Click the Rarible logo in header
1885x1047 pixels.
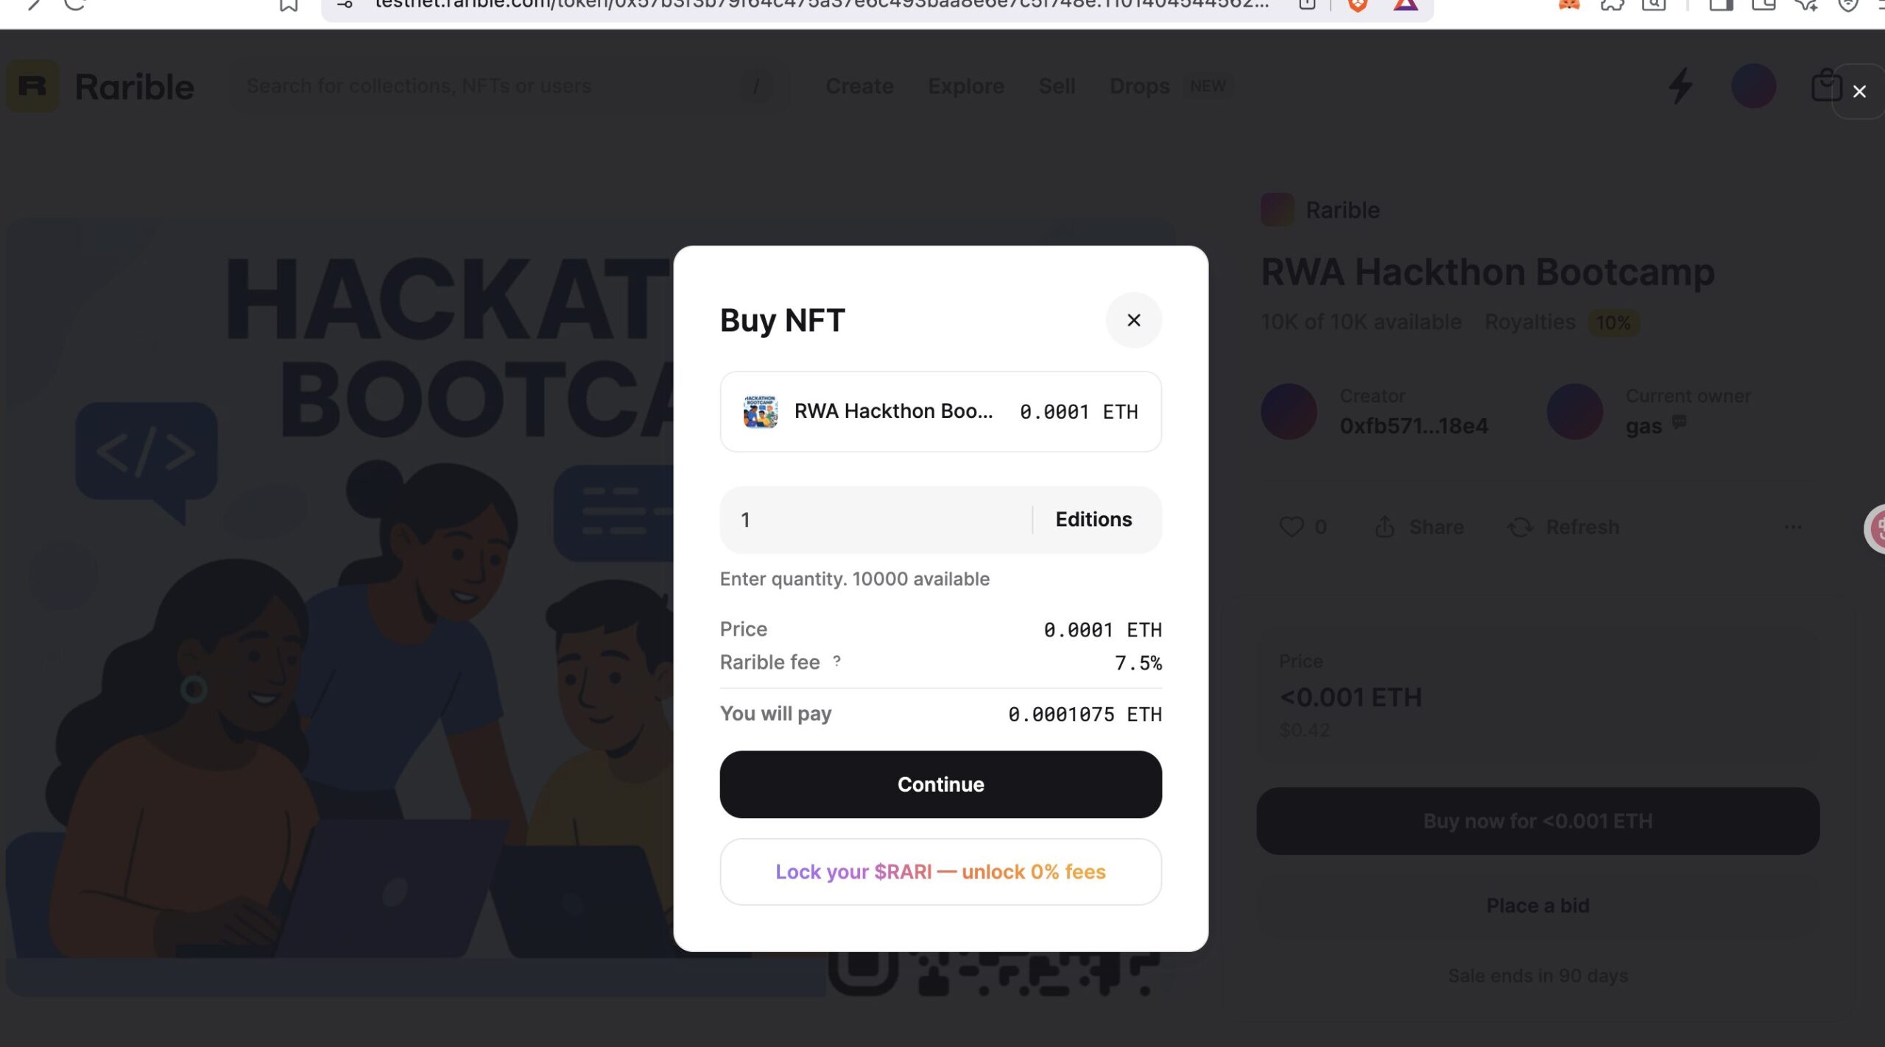point(33,86)
